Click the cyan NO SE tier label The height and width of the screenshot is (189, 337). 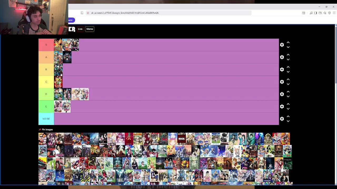(46, 119)
